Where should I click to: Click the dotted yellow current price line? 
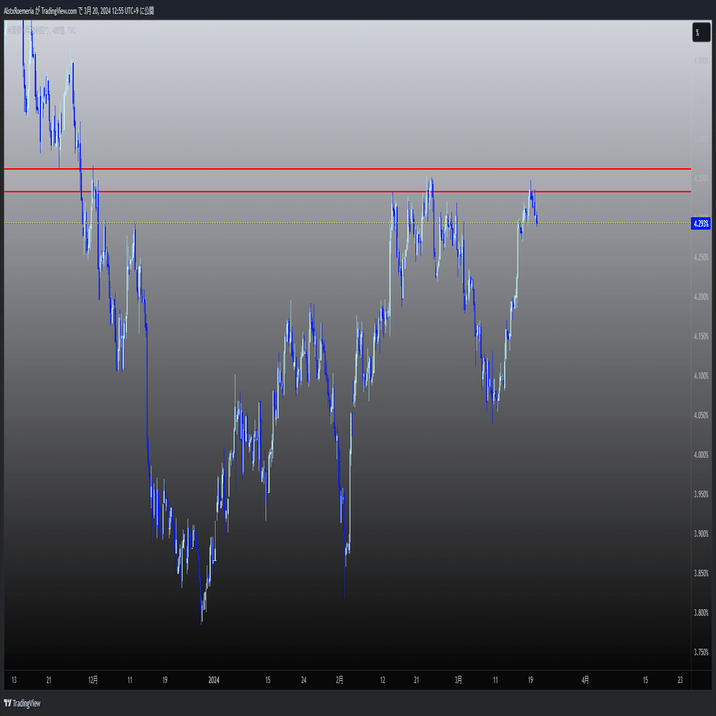(347, 223)
